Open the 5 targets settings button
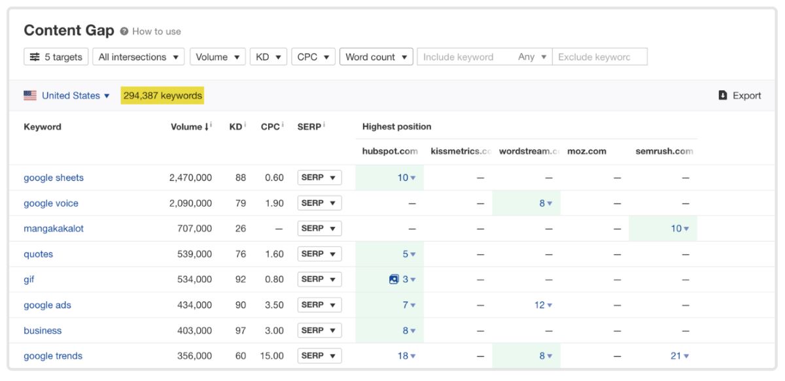The height and width of the screenshot is (381, 785). pyautogui.click(x=56, y=57)
